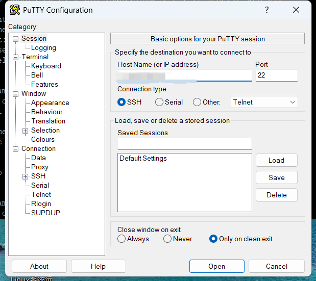Click the Save session button
The image size is (316, 281).
(x=277, y=177)
